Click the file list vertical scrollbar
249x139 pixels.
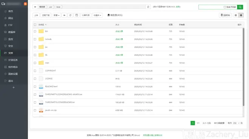243,67
